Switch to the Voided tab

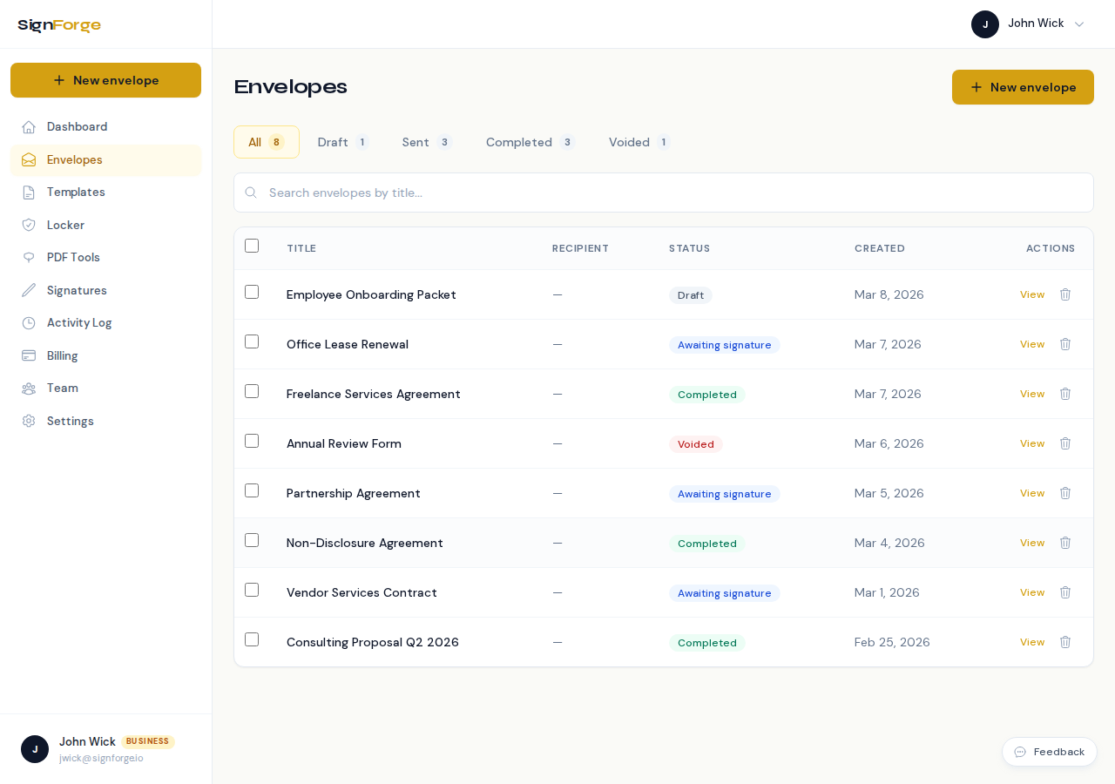639,142
